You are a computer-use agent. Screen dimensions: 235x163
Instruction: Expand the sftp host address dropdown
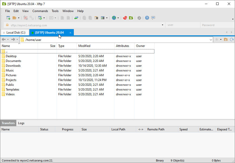(162, 25)
